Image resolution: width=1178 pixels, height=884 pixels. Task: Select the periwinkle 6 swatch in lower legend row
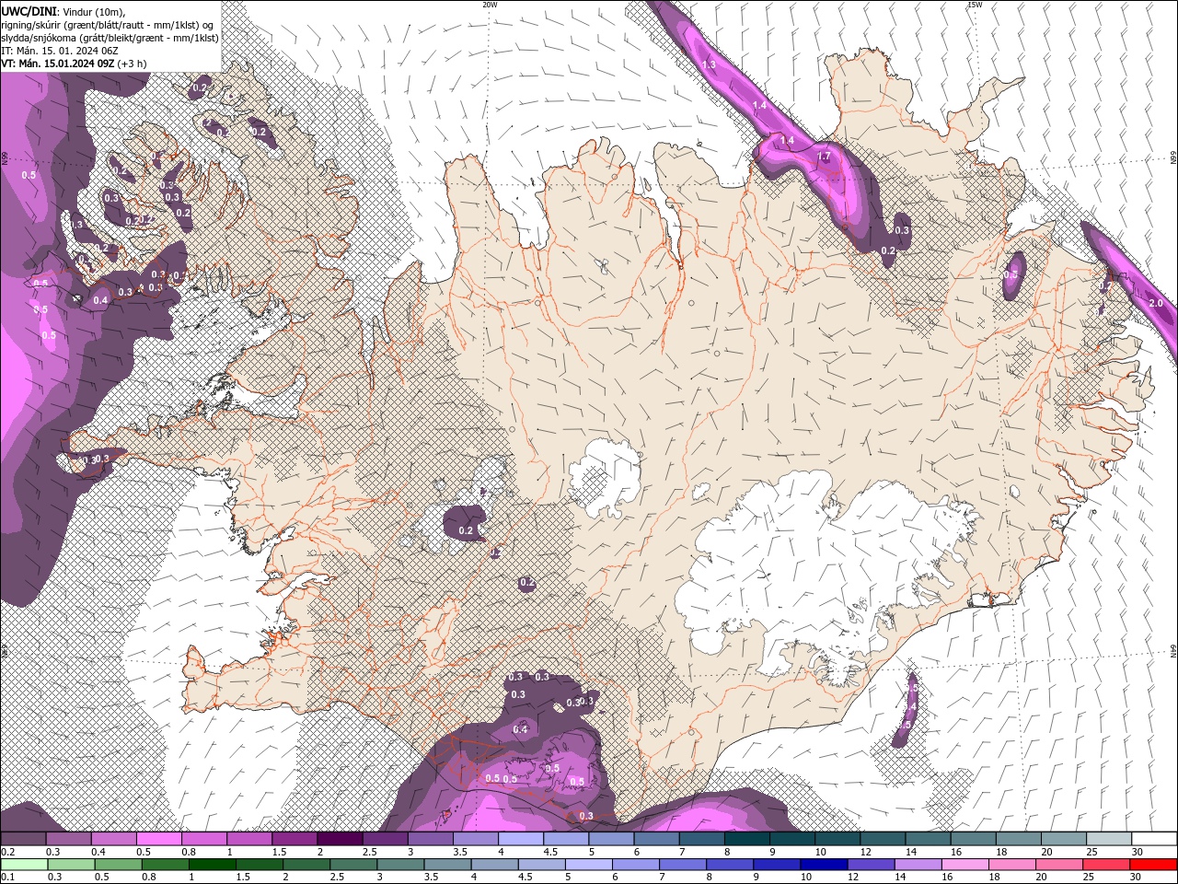(635, 865)
